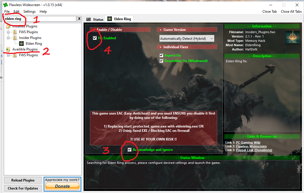Open the Flawless Widescreen link
Image resolution: width=304 pixels, height=193 pixels.
(251, 146)
